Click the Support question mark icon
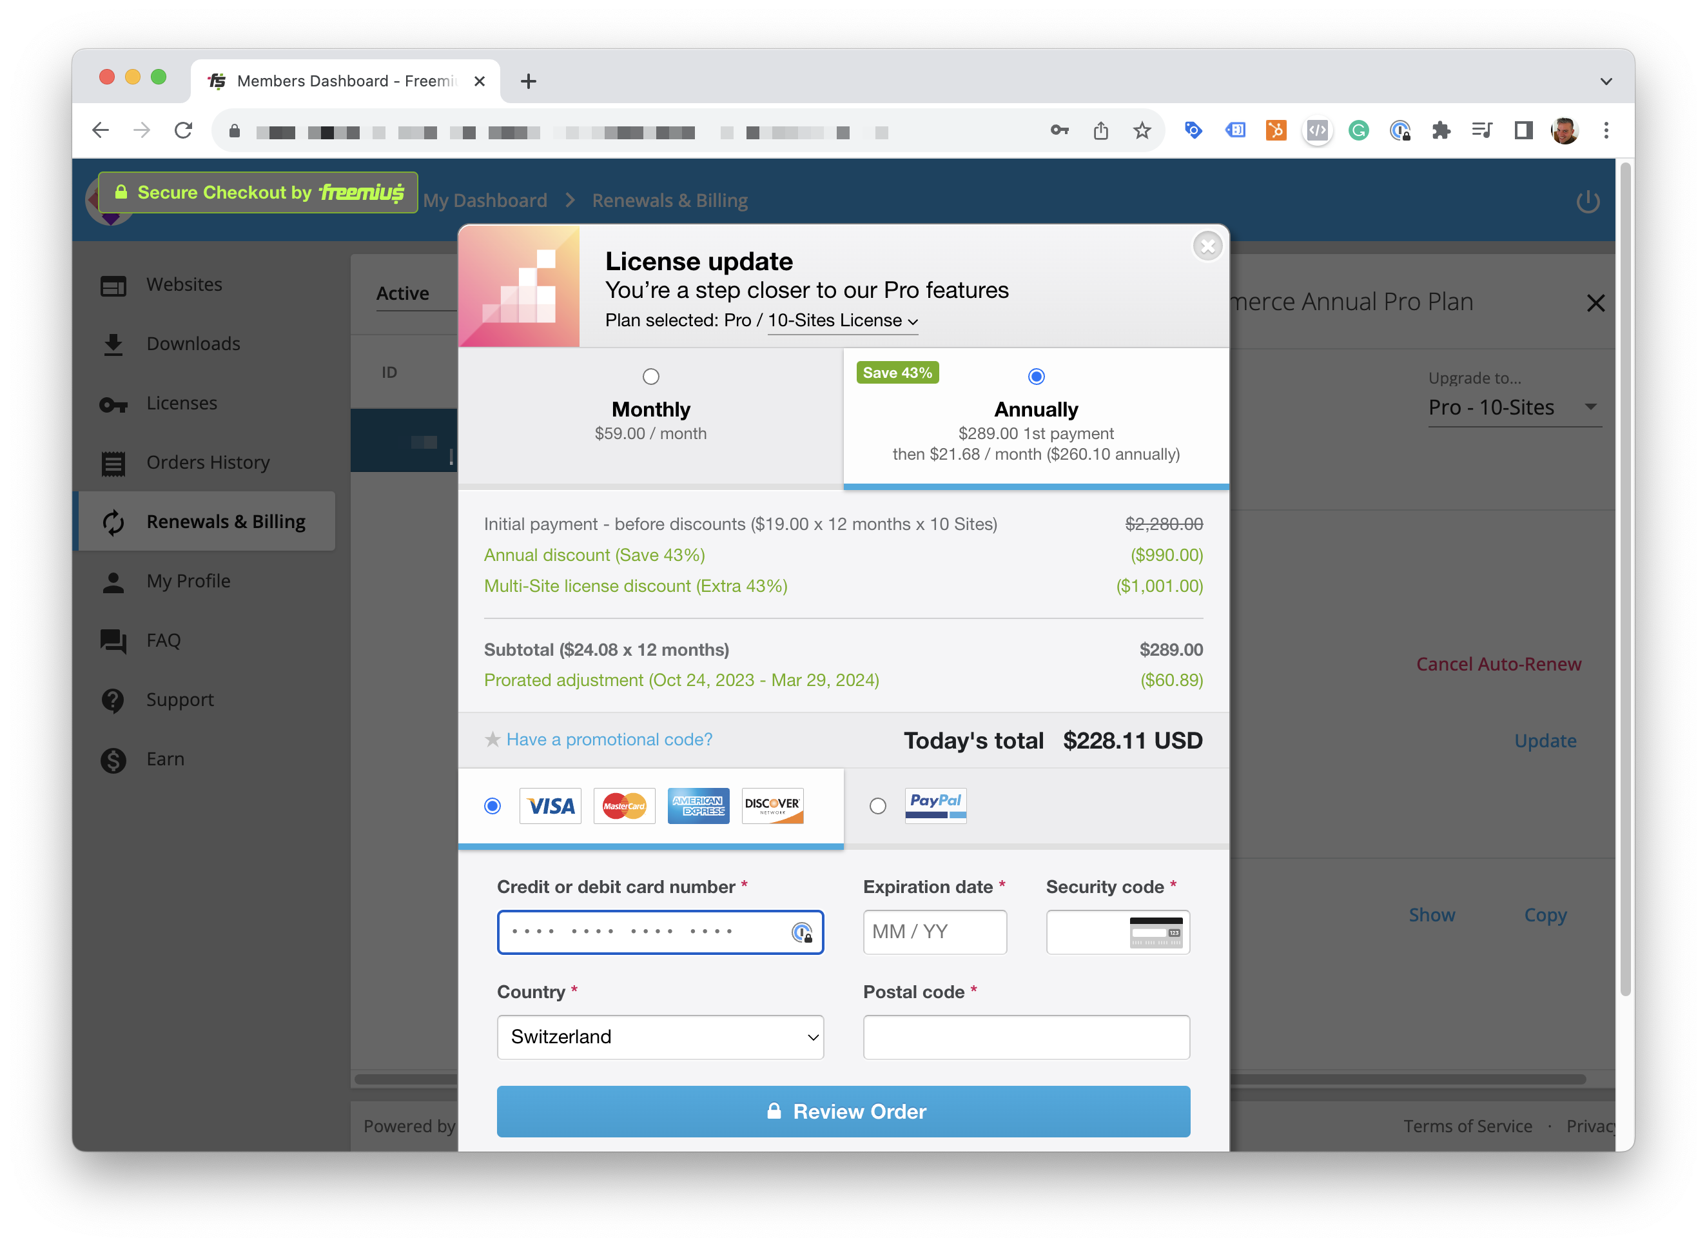This screenshot has width=1707, height=1247. point(113,700)
